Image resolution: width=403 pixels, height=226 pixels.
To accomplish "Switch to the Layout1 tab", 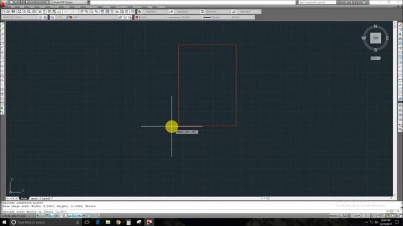I will [35, 198].
